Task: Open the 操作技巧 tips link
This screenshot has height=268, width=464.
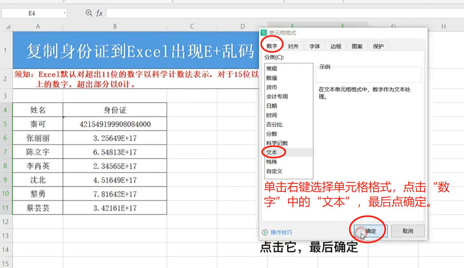Action: click(x=281, y=232)
